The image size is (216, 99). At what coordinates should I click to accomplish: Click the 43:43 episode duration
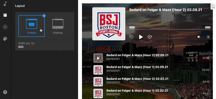point(206,70)
